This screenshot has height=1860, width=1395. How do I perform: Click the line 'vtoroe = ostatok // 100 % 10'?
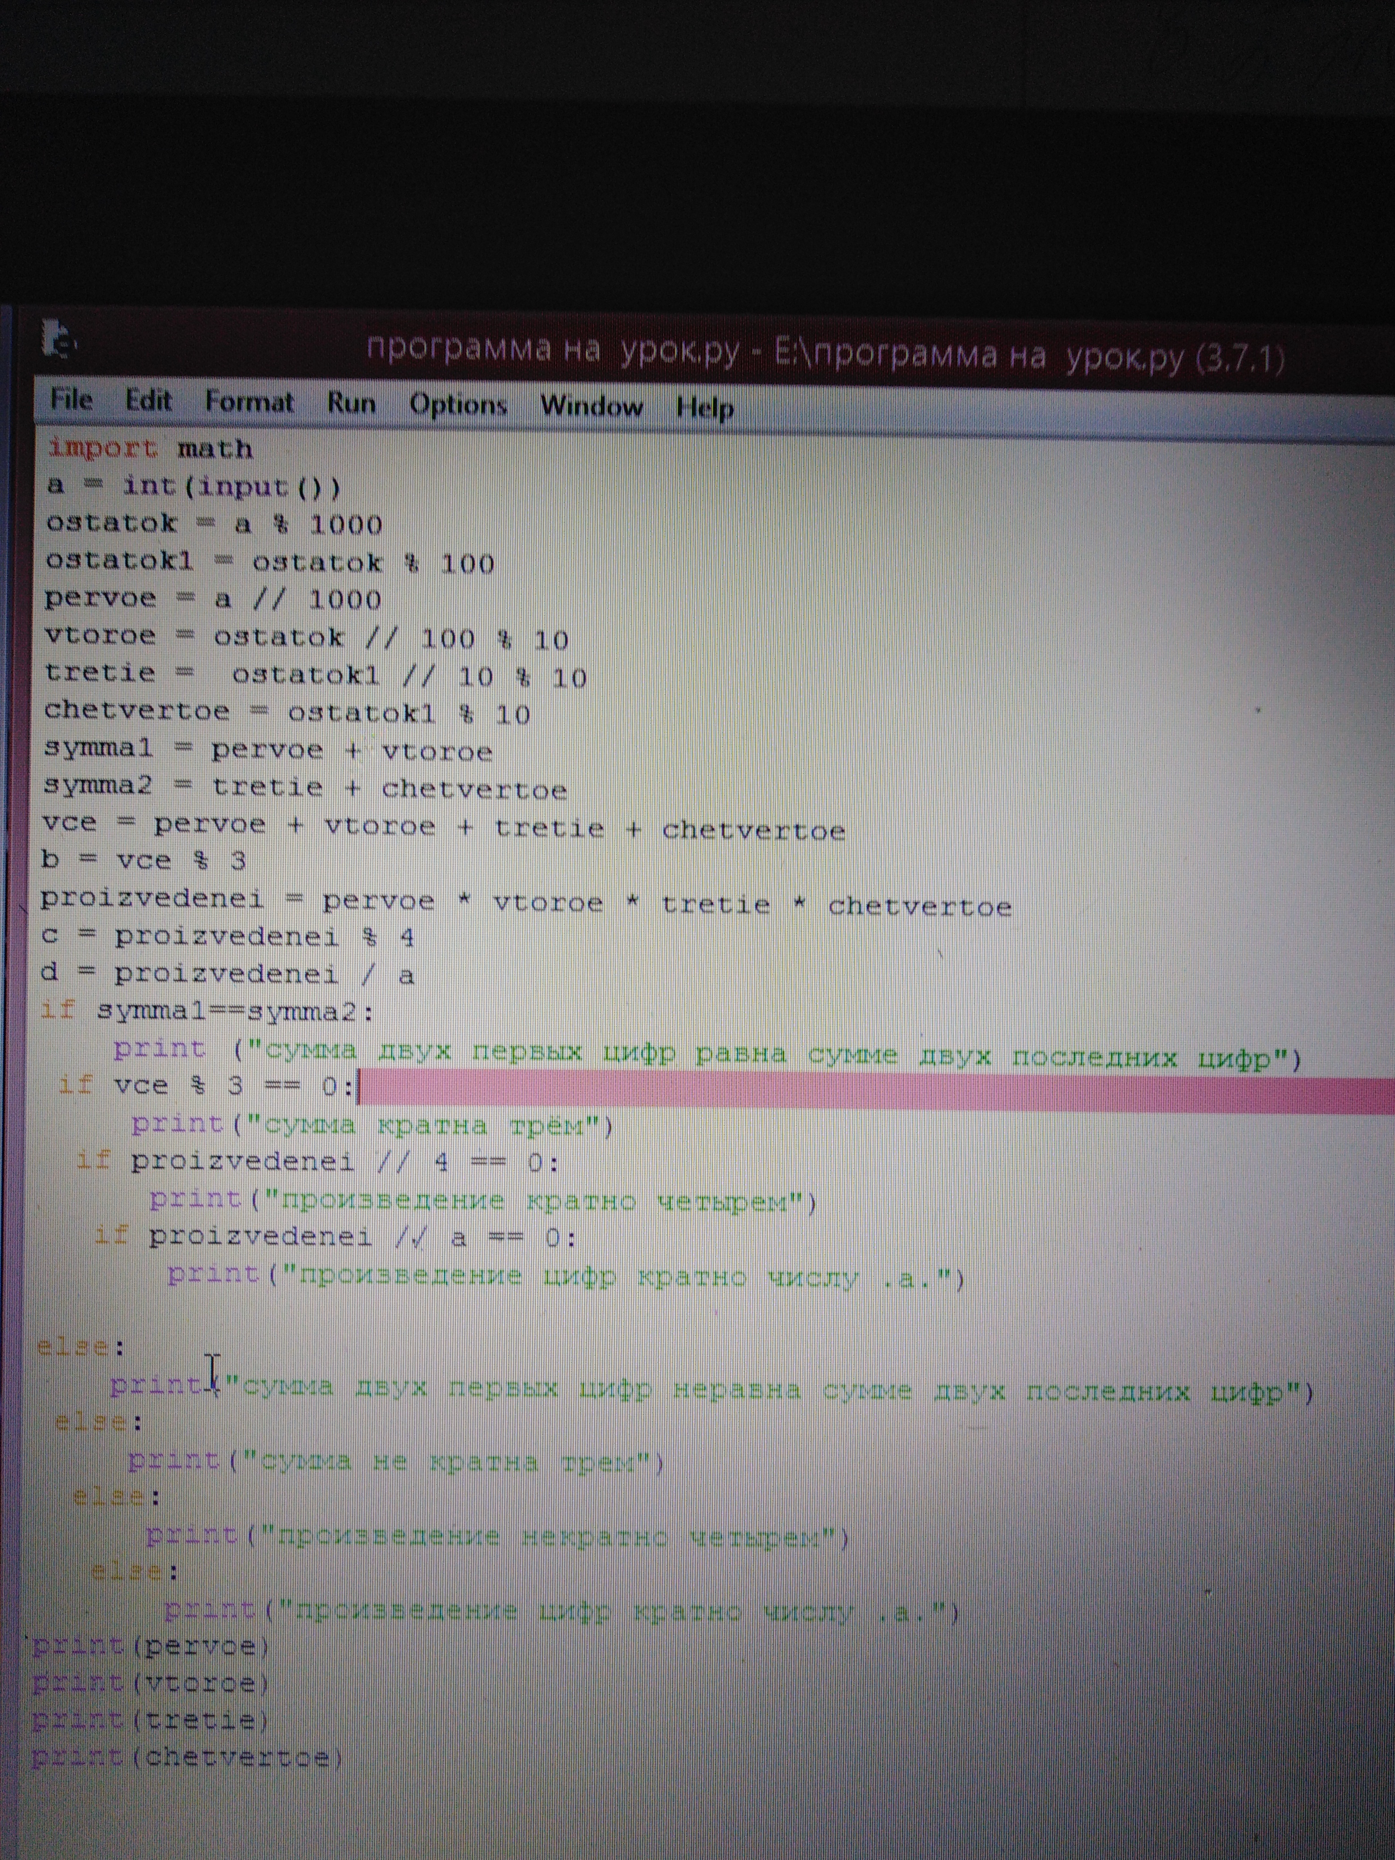coord(307,638)
